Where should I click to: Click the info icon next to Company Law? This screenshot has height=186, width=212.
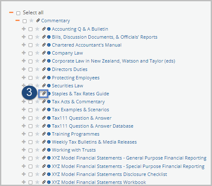click(x=49, y=53)
